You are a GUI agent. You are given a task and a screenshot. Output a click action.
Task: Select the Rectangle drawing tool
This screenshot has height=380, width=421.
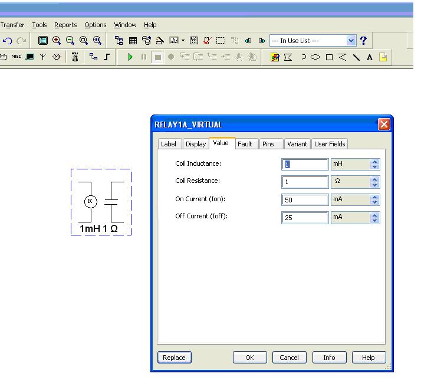pos(329,57)
